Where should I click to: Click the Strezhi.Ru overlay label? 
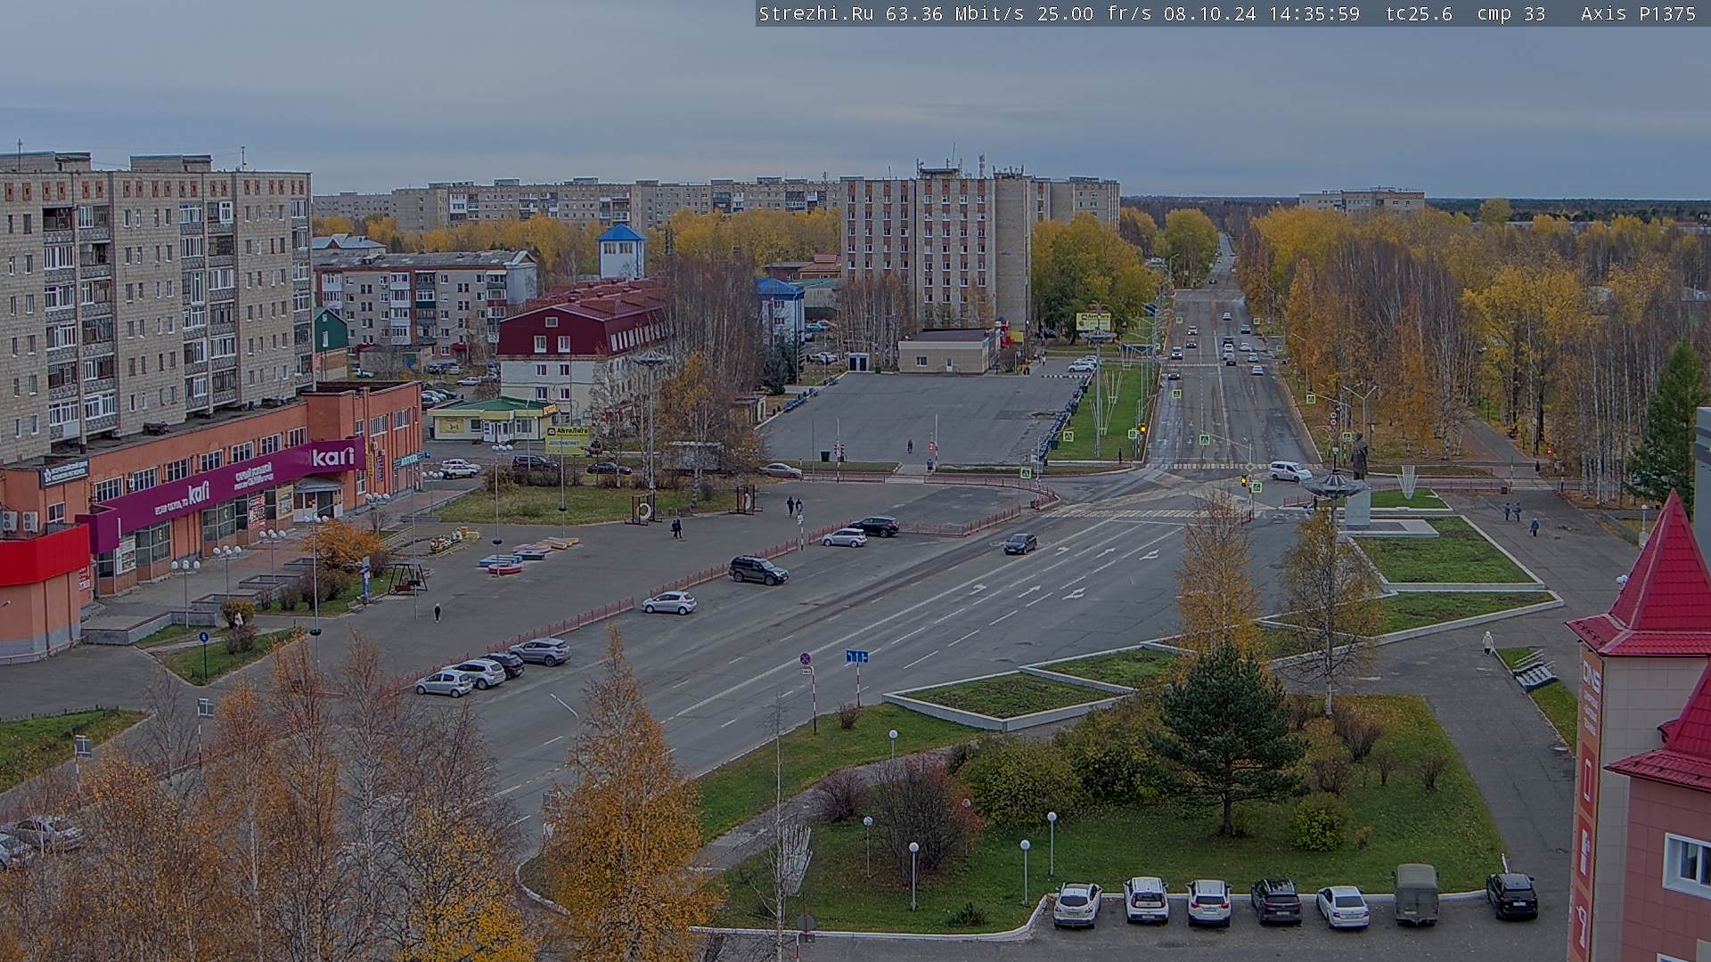[815, 13]
